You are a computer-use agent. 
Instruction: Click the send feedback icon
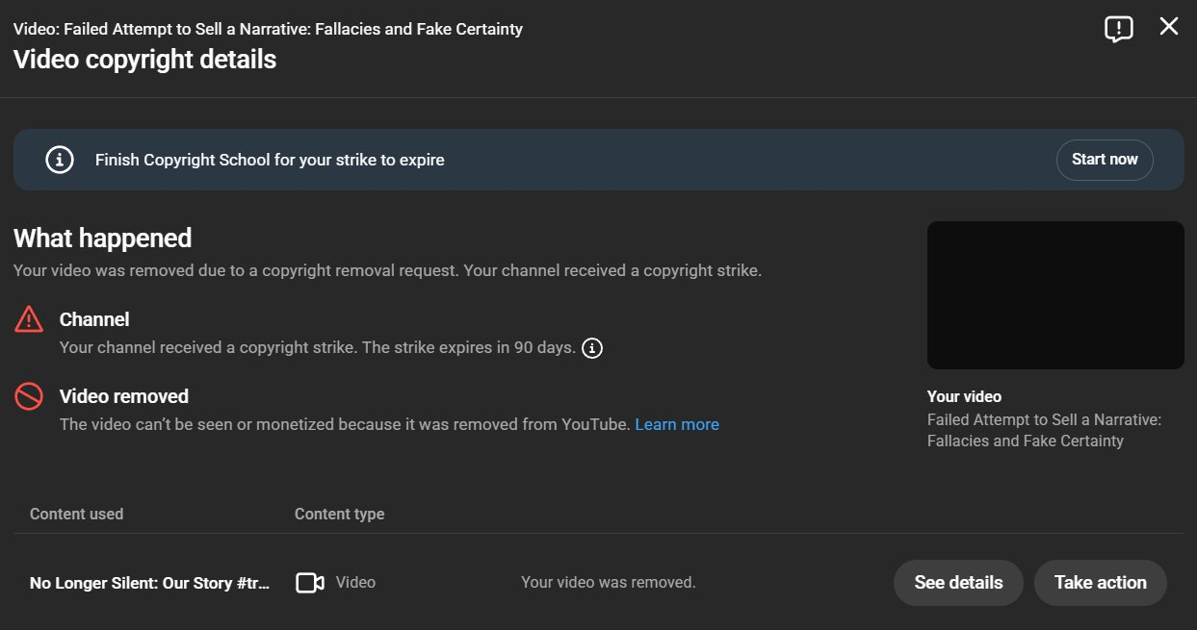[1118, 29]
